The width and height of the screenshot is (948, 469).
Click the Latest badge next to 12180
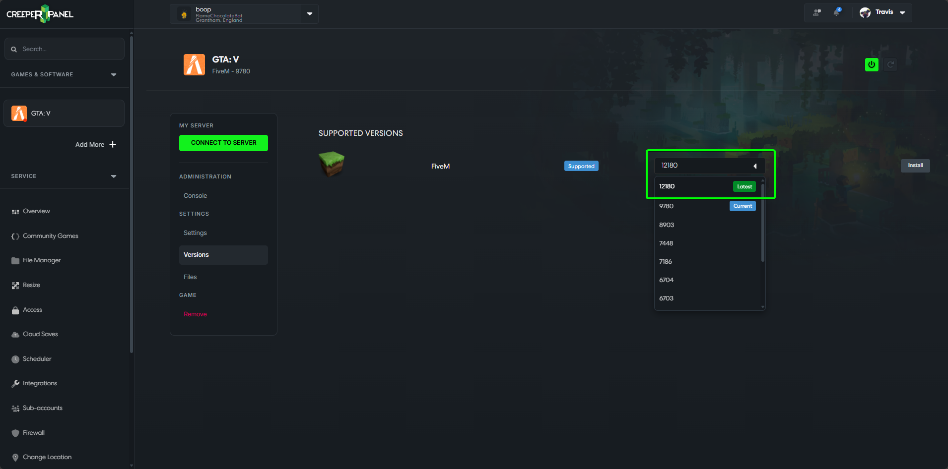point(745,186)
